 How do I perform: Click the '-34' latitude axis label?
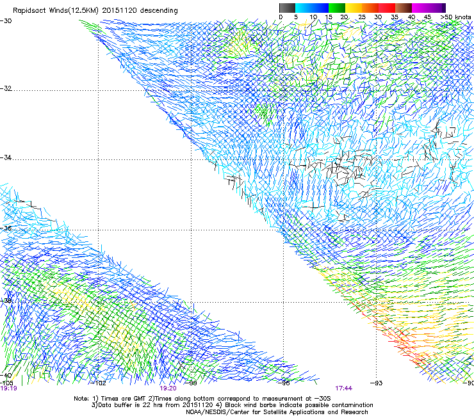click(x=6, y=157)
